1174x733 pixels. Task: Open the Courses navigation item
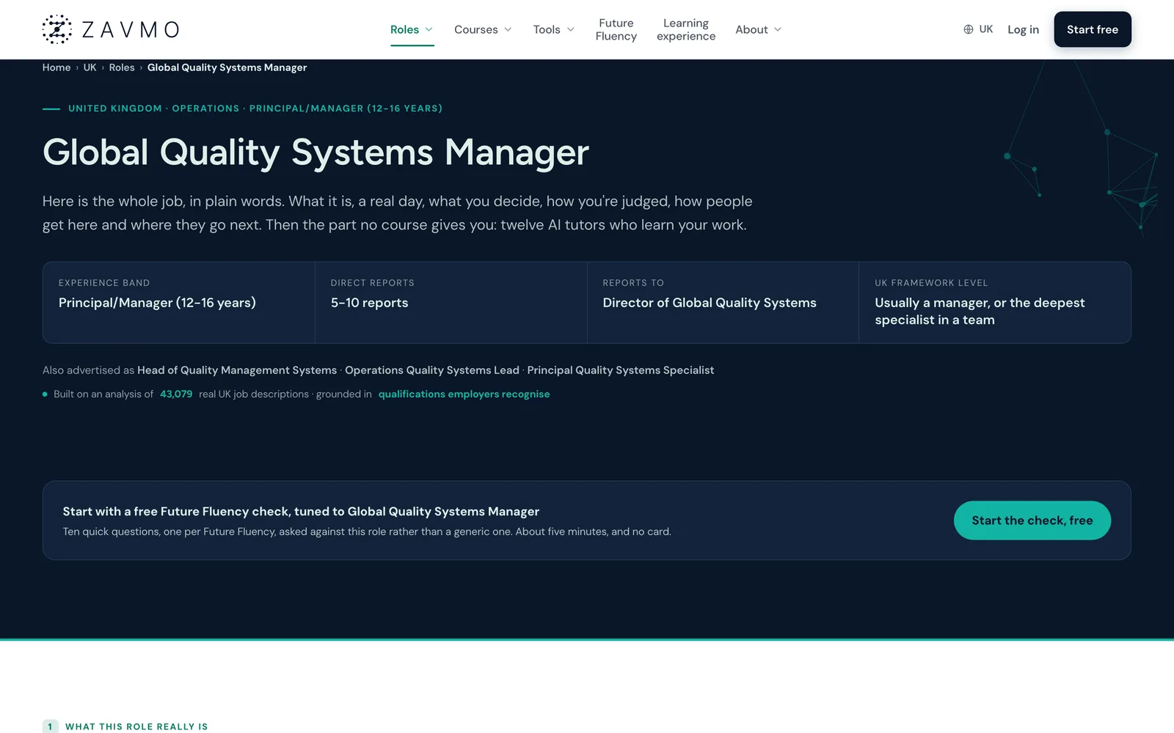[x=475, y=29]
